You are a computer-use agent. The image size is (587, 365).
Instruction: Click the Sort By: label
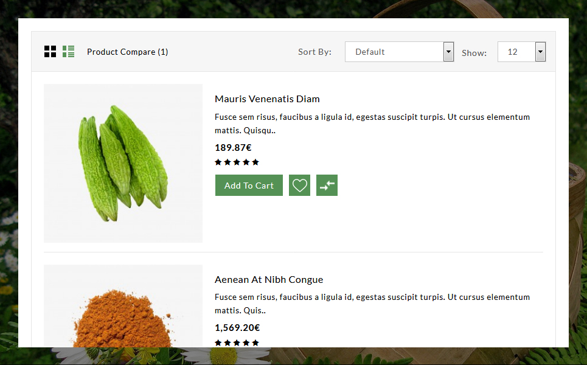coord(315,52)
